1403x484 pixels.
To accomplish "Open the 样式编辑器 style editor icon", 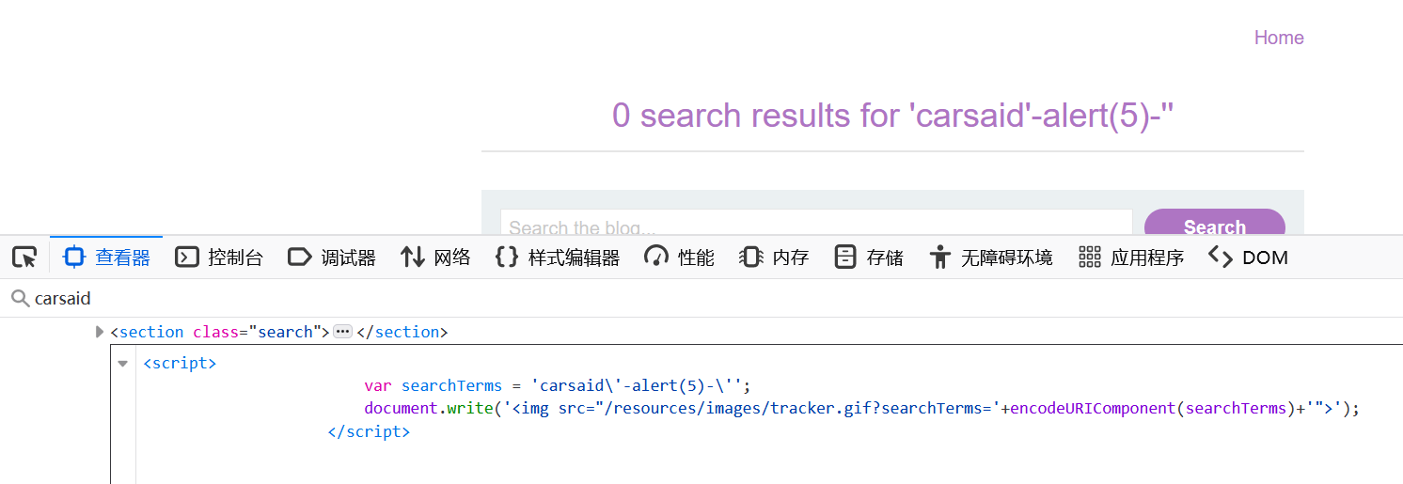I will [x=507, y=257].
